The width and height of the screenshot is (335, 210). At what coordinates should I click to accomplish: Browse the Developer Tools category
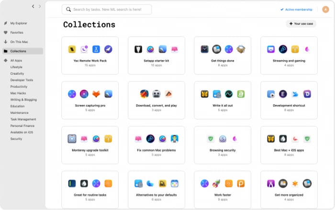(x=22, y=80)
